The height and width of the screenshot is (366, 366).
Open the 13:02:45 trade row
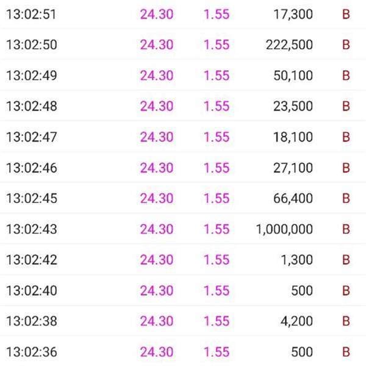(x=183, y=198)
